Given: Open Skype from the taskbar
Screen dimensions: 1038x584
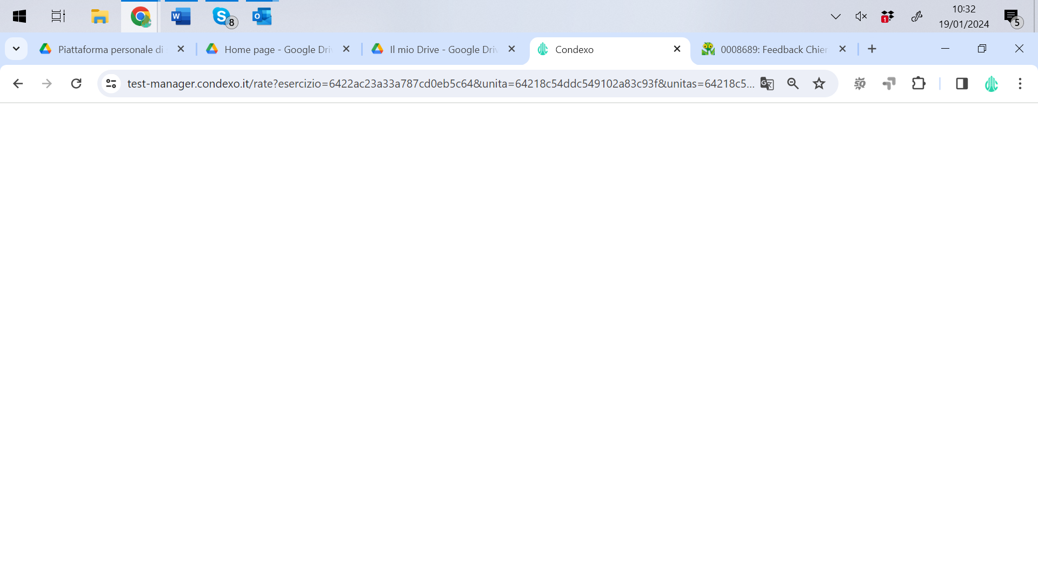Looking at the screenshot, I should 222,16.
